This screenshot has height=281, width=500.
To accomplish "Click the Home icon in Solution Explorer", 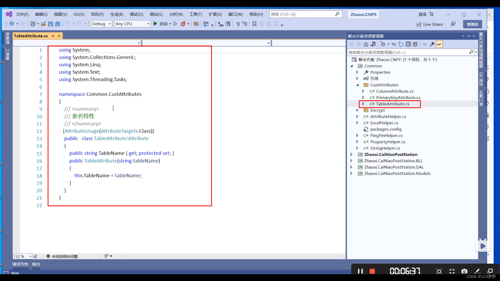I will tap(366, 44).
